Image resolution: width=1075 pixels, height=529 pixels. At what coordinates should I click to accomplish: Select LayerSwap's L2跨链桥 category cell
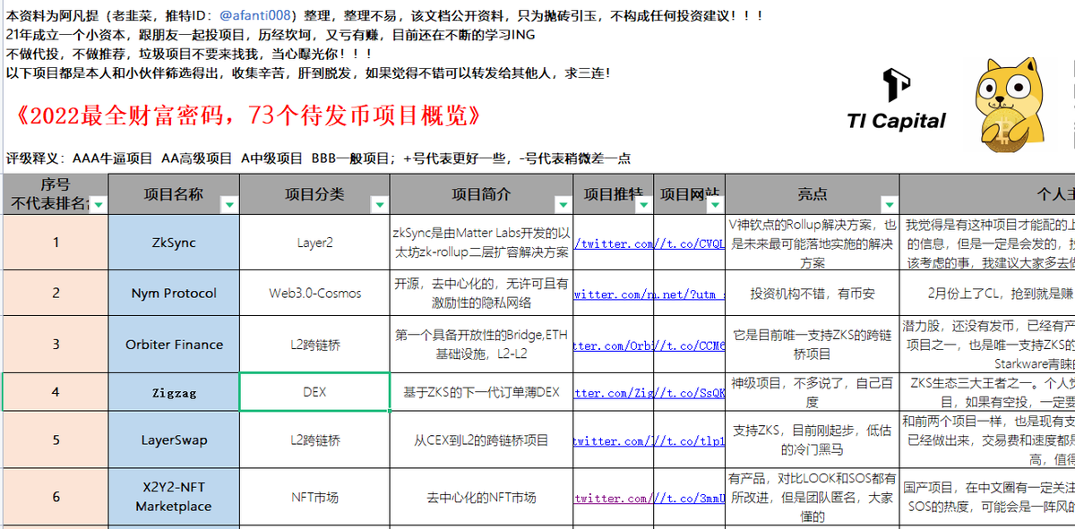(314, 440)
